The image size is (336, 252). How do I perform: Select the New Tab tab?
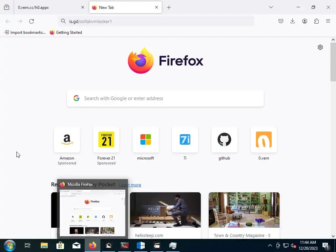coord(125,7)
